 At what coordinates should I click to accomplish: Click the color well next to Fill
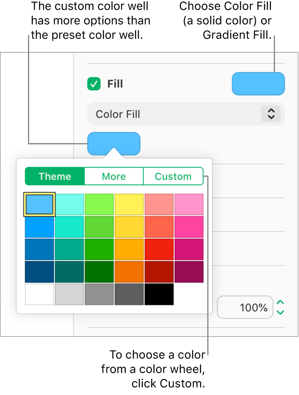(258, 83)
